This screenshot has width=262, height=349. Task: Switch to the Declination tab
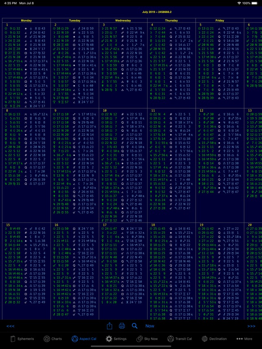click(214, 339)
